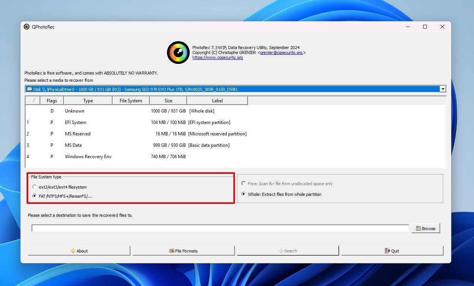Viewport: 474px width, 286px height.
Task: Sort by the Size column header
Action: (168, 100)
